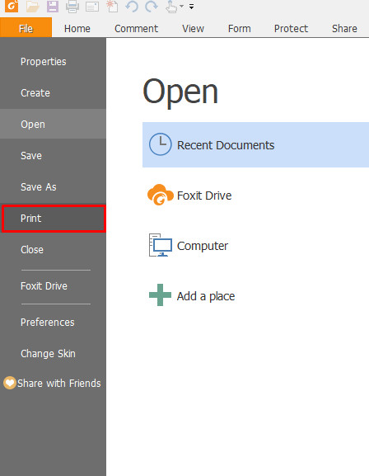369x476 pixels.
Task: Choose Save in the File menu
Action: point(53,155)
